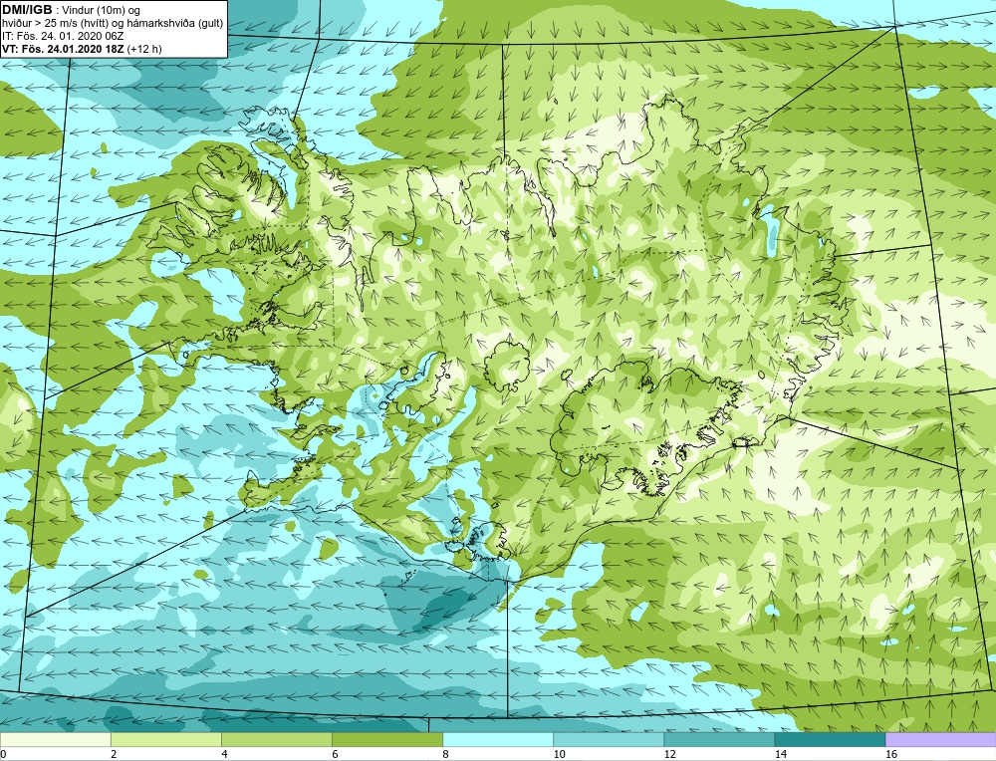The width and height of the screenshot is (996, 761).
Task: Click the 0–2 m/s palest legend swatch
Action: pos(55,739)
